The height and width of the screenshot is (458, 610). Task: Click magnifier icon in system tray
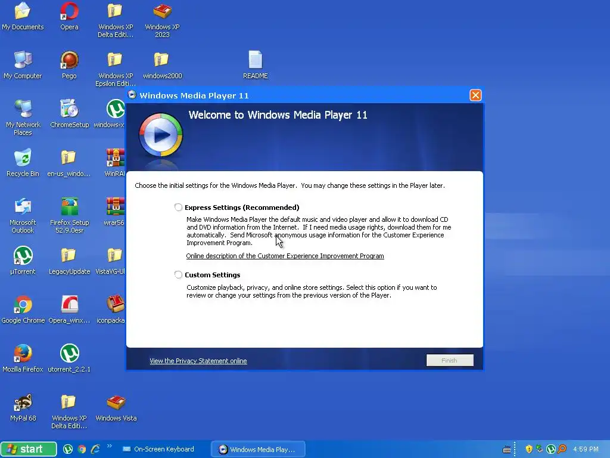[x=562, y=449]
